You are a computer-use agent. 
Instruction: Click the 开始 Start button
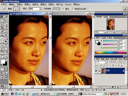coord(4,94)
